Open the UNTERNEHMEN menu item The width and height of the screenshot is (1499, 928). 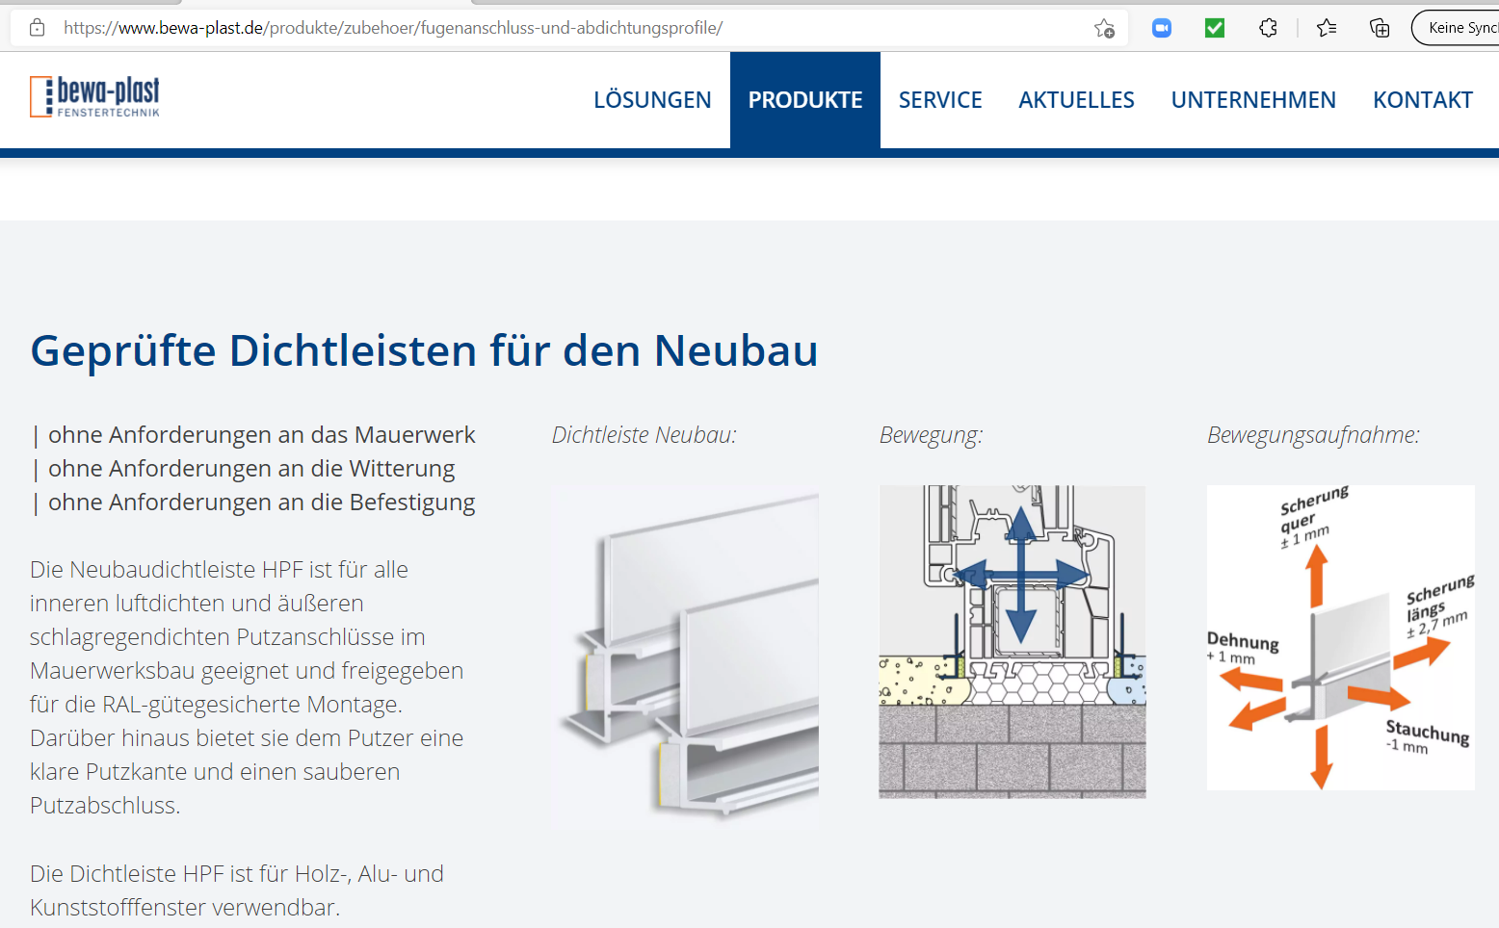tap(1253, 100)
